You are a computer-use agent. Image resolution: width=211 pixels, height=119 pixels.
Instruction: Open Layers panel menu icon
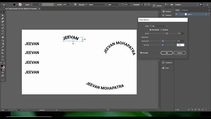[x=209, y=10]
